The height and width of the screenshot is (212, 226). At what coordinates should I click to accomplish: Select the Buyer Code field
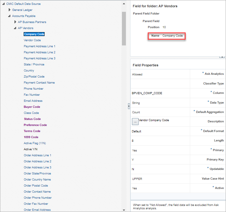tap(32, 107)
